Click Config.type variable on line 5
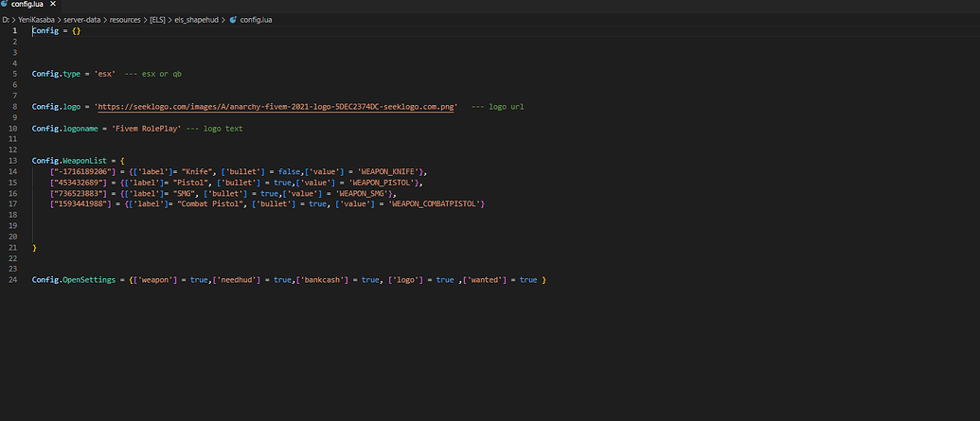Screen dimensions: 980x421 click(56, 74)
